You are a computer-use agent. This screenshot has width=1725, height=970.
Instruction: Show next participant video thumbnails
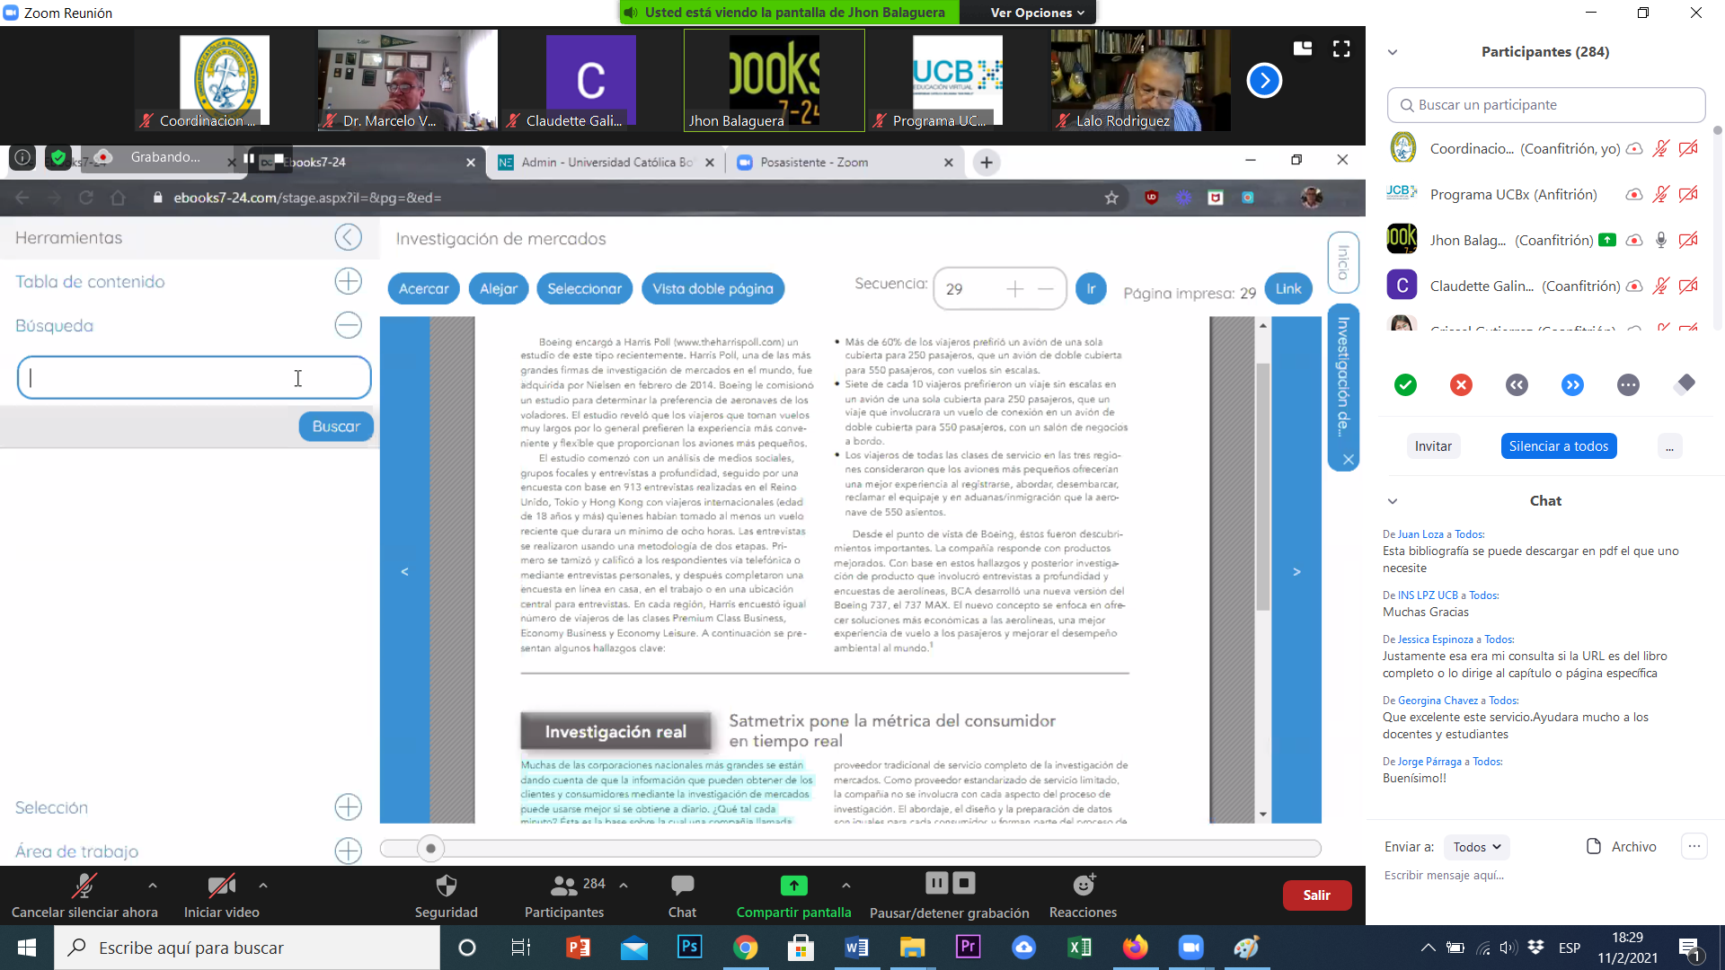pos(1264,81)
